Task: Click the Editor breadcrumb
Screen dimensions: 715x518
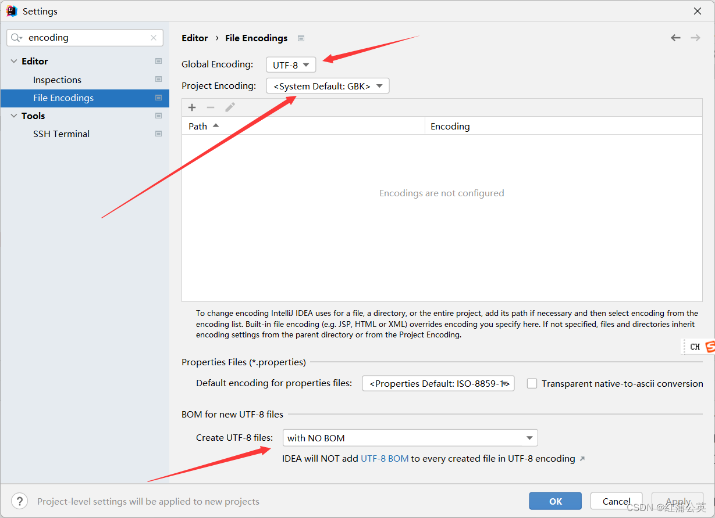Action: click(194, 38)
